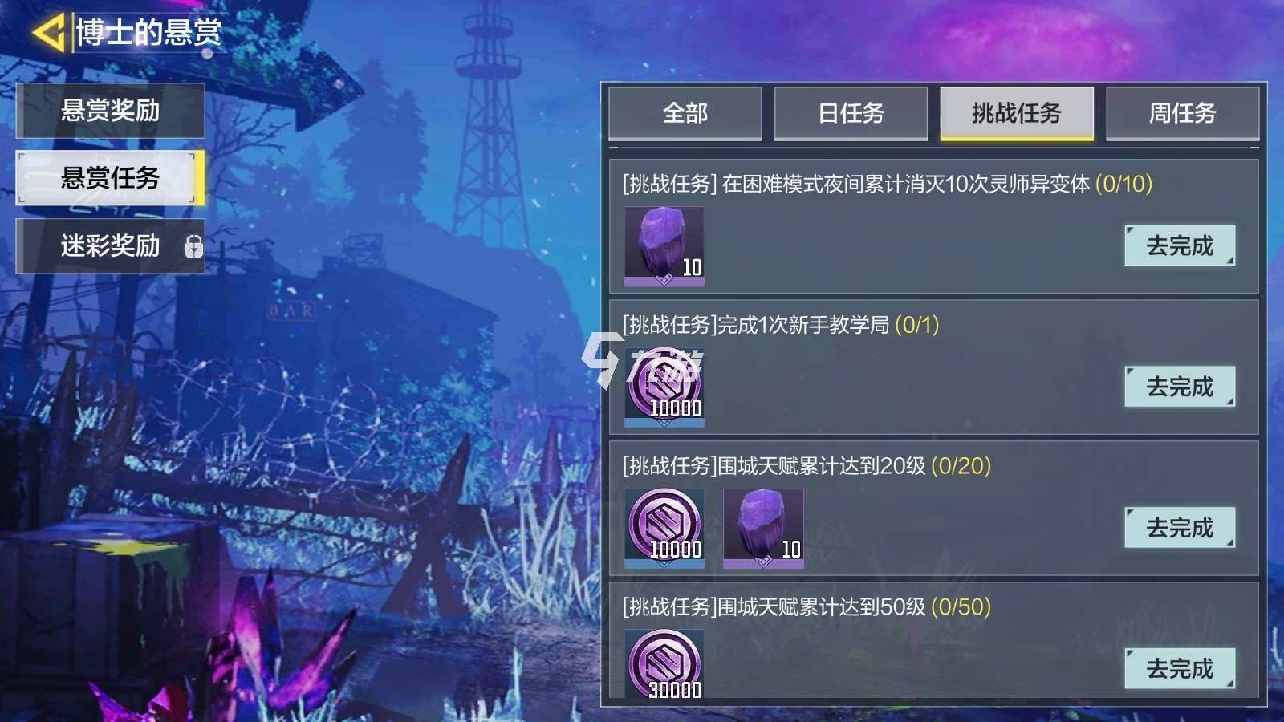Viewport: 1284px width, 722px height.
Task: Click 去完成 for the 天赋20级 task
Action: coord(1180,528)
